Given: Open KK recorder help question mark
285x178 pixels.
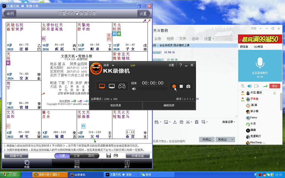Looking at the screenshot, I should [x=180, y=65].
